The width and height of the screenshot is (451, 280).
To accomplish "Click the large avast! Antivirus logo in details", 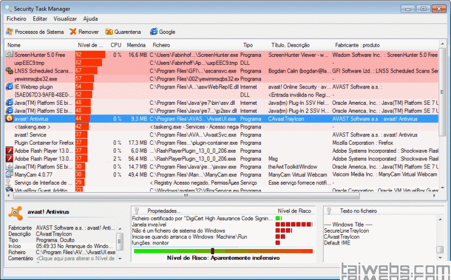I will click(x=16, y=212).
